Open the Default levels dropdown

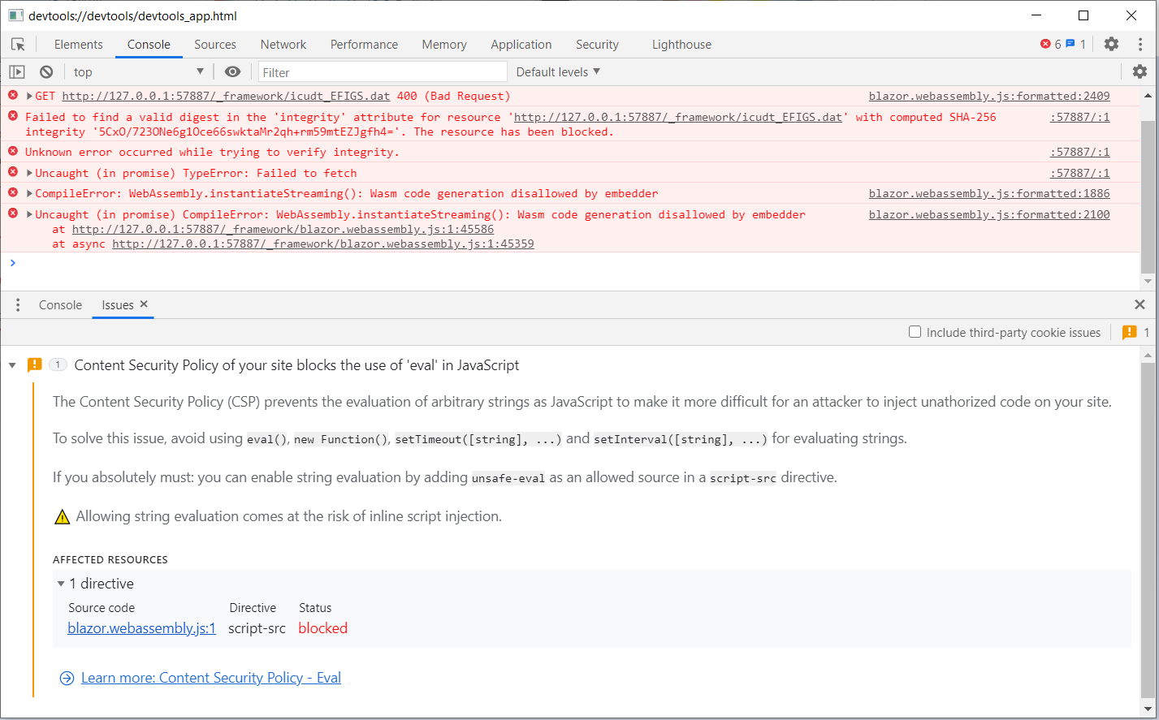(x=557, y=71)
